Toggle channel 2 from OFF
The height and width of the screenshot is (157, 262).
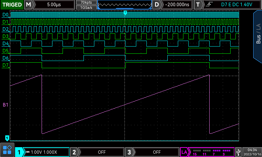(97, 152)
